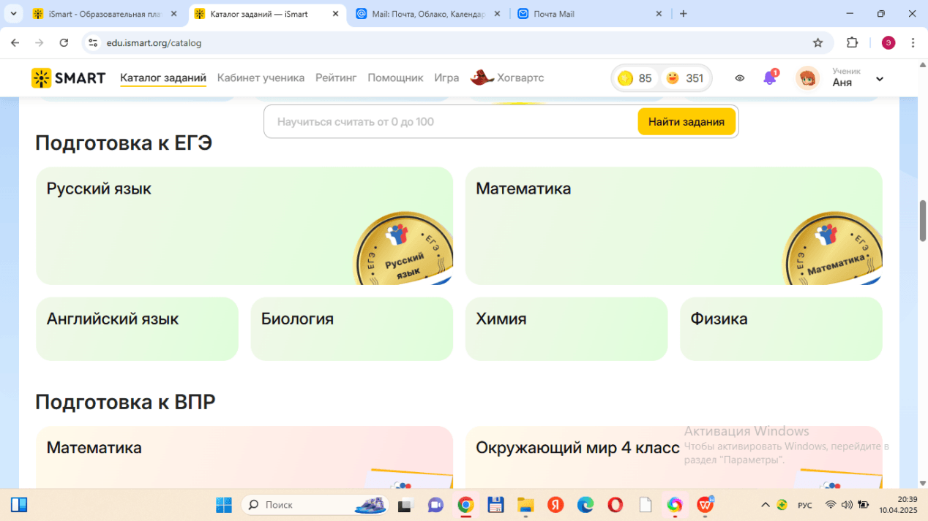Viewport: 928px width, 521px height.
Task: Open the Chrome profile avatar button
Action: point(888,43)
